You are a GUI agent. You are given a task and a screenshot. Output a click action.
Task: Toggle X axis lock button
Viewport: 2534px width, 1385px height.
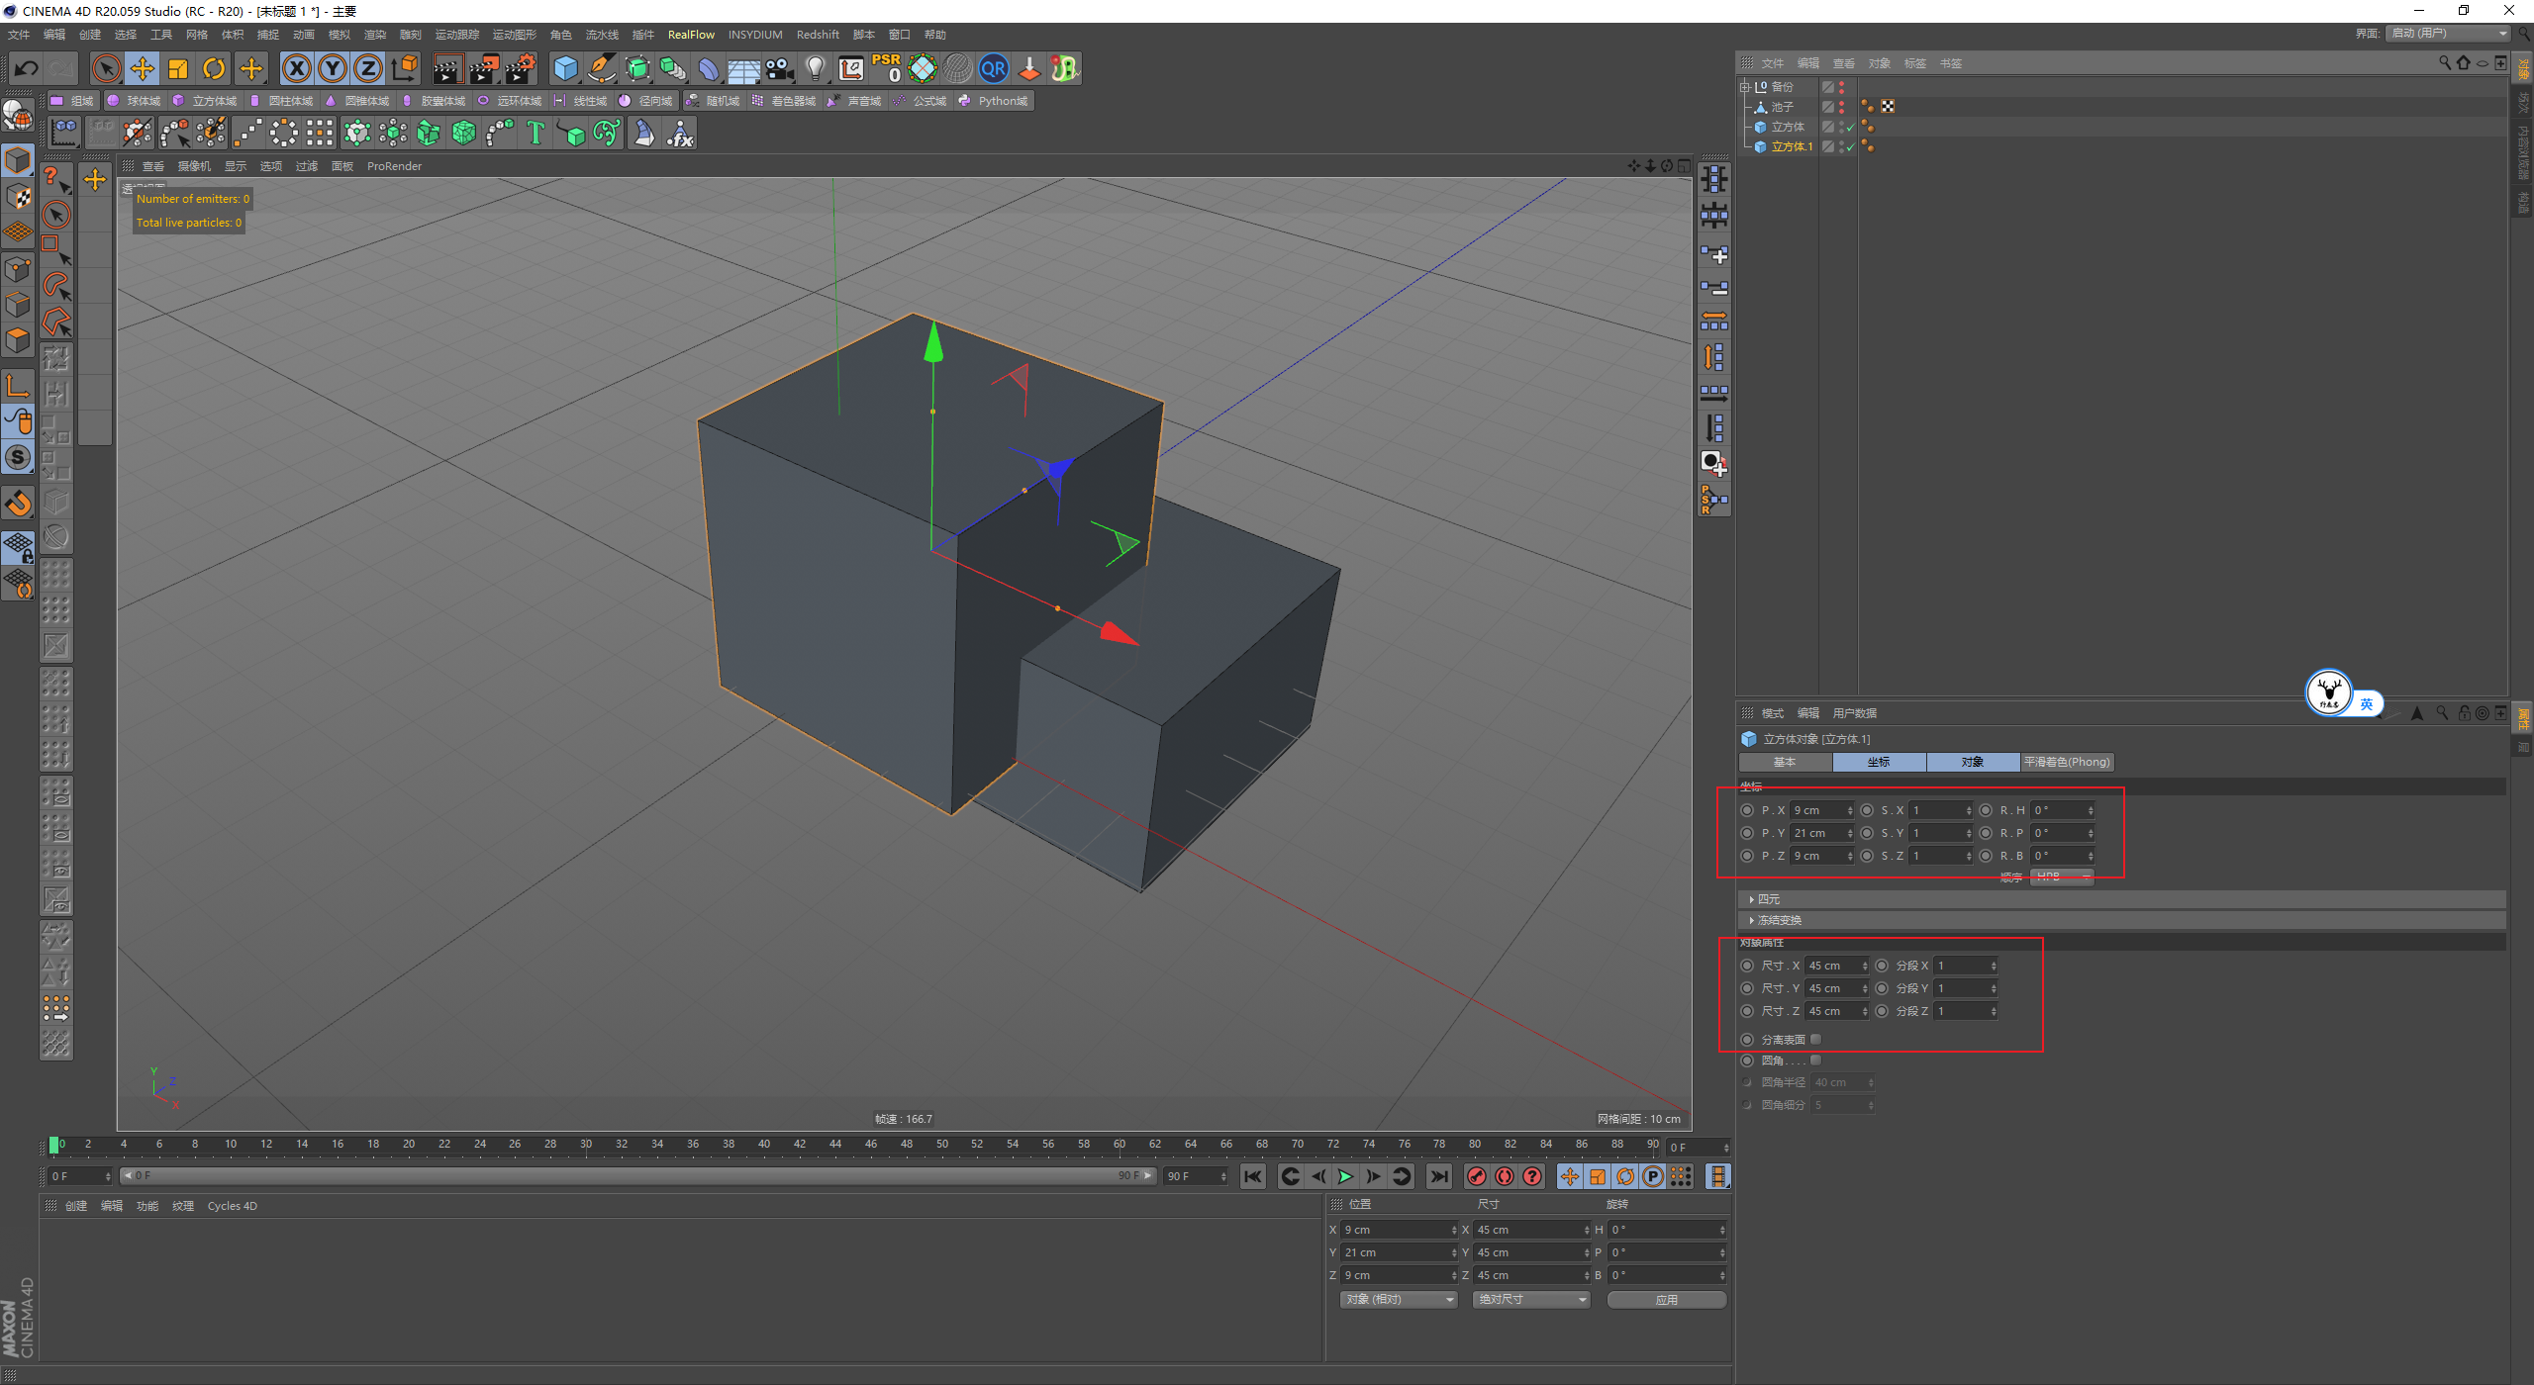296,68
